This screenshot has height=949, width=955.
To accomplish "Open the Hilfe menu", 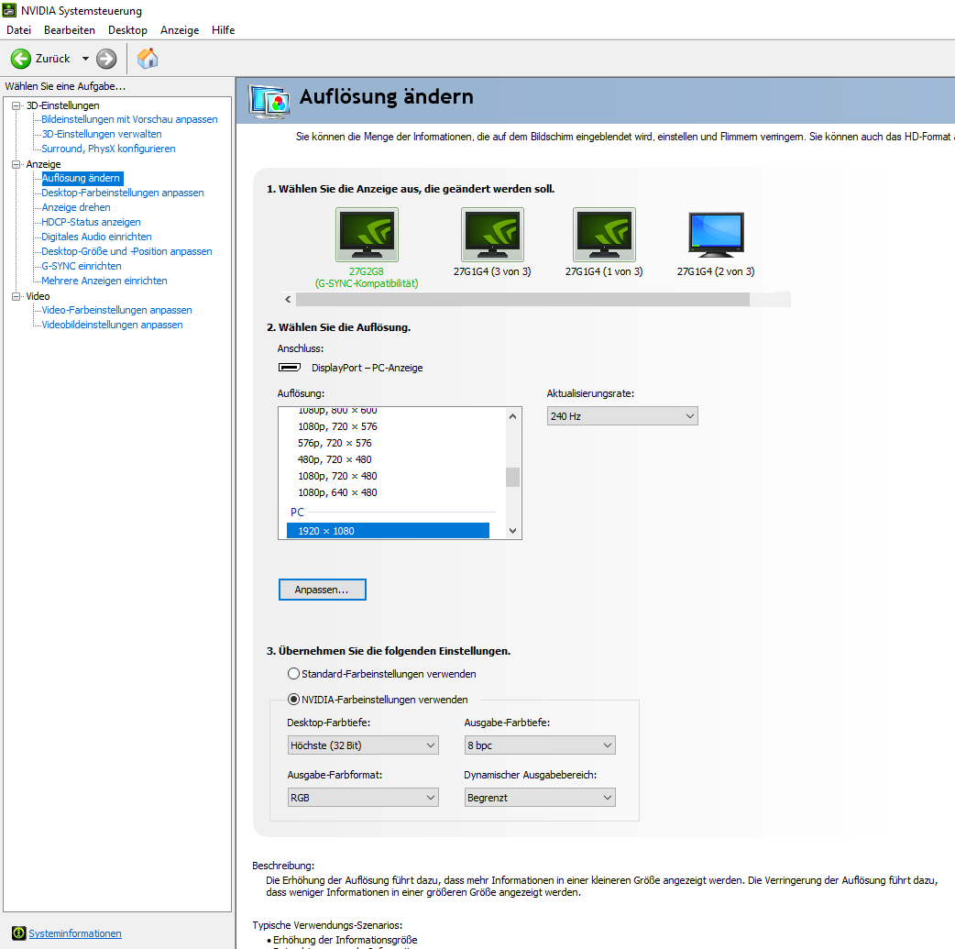I will [x=223, y=30].
